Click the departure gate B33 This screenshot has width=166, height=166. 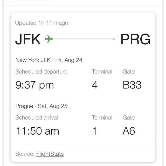(132, 85)
